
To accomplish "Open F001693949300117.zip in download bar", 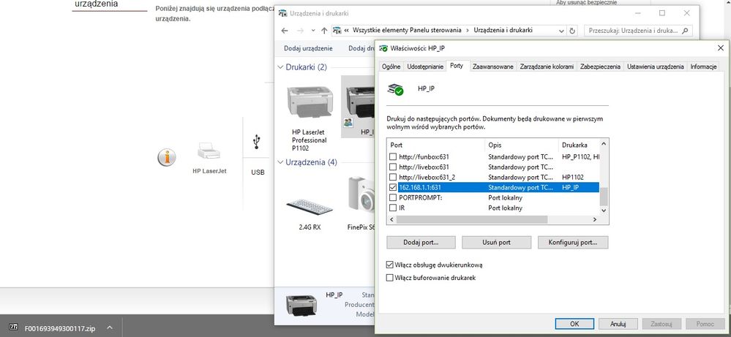I will tap(60, 328).
